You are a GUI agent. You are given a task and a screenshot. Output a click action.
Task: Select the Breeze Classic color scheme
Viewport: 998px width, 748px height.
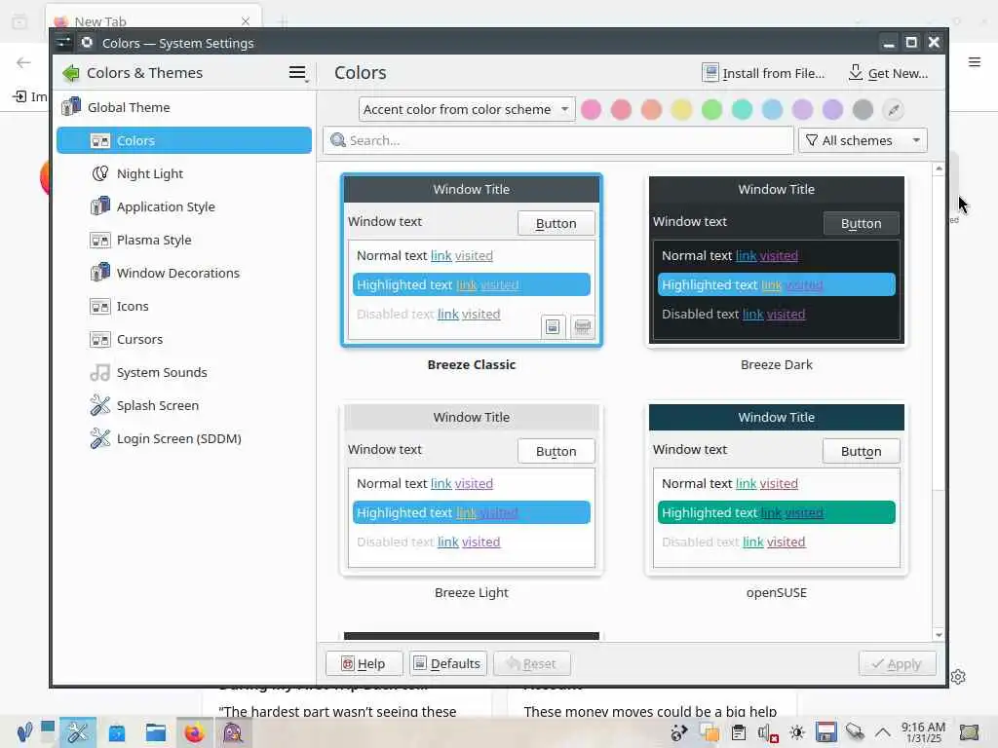click(472, 261)
